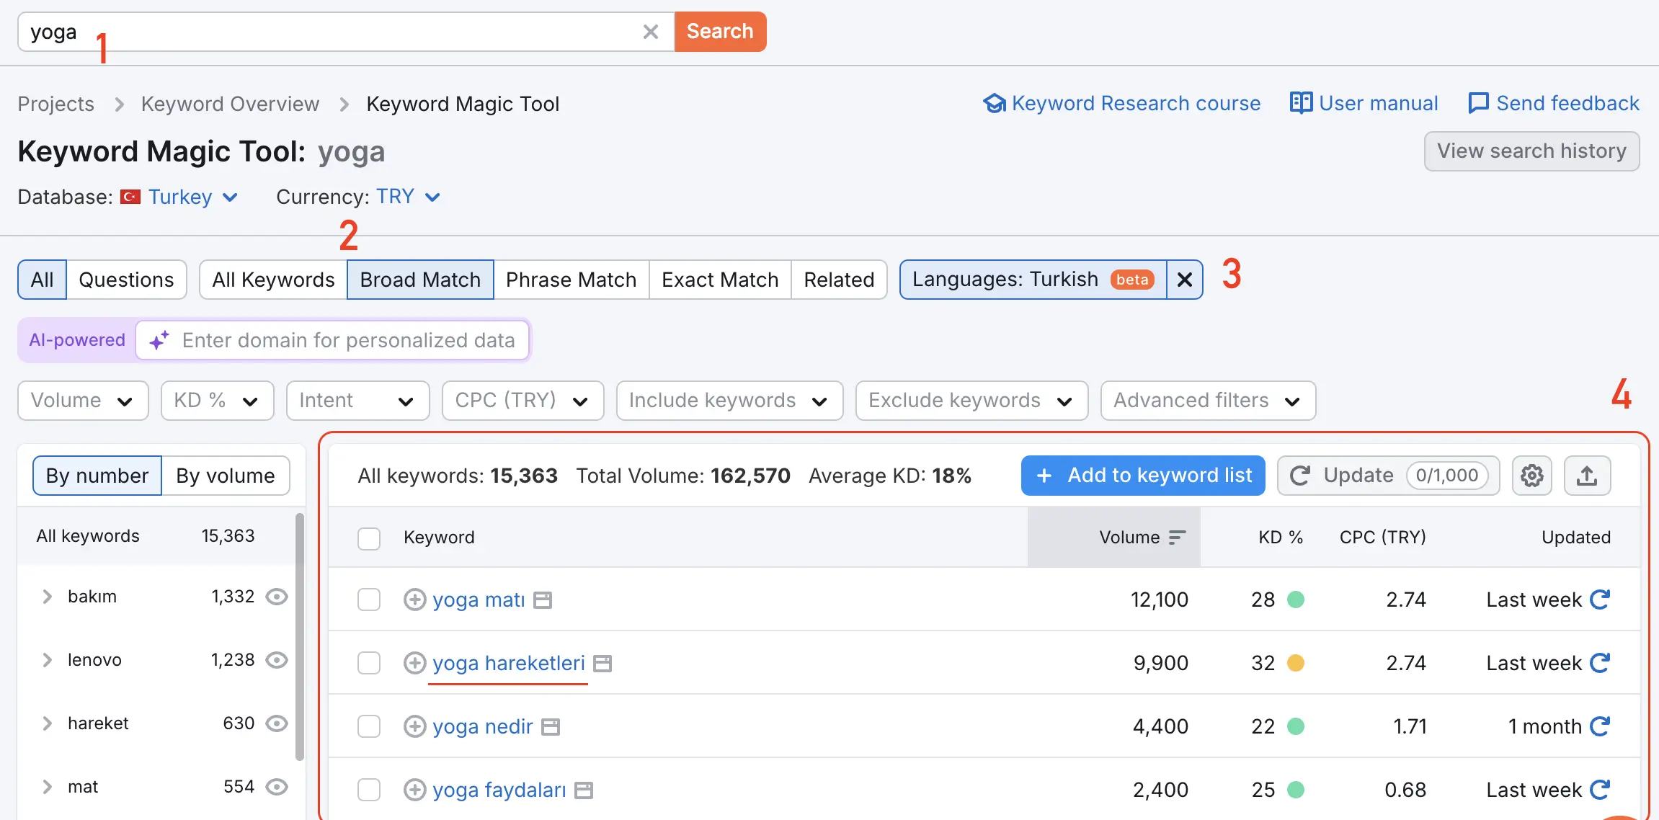Add yoga nedir with plus icon

click(414, 726)
